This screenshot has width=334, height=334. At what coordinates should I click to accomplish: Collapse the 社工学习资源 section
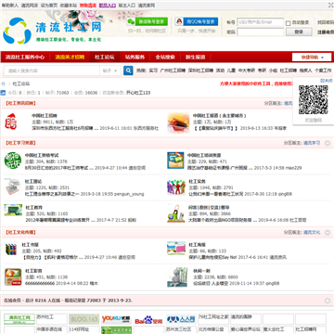coord(328,143)
